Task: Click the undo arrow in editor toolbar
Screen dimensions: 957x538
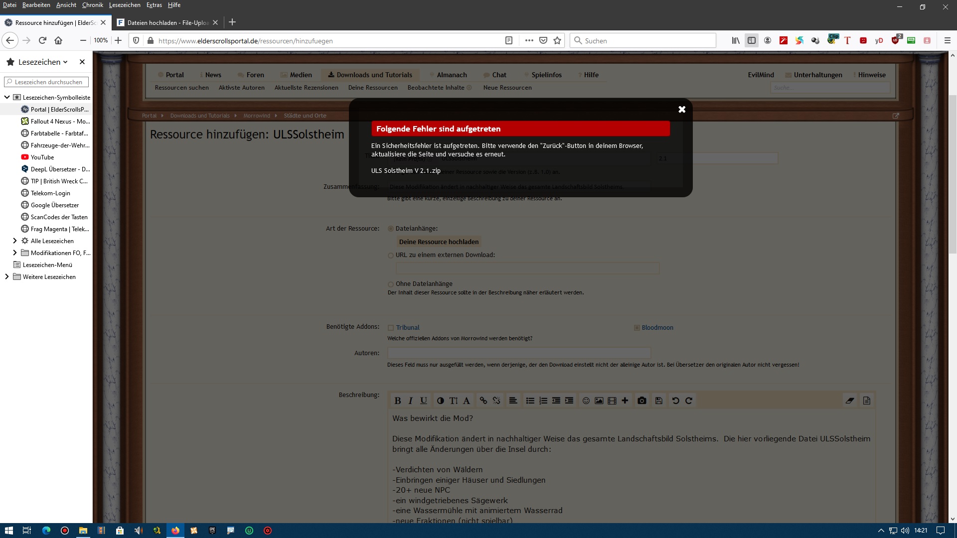Action: point(675,401)
